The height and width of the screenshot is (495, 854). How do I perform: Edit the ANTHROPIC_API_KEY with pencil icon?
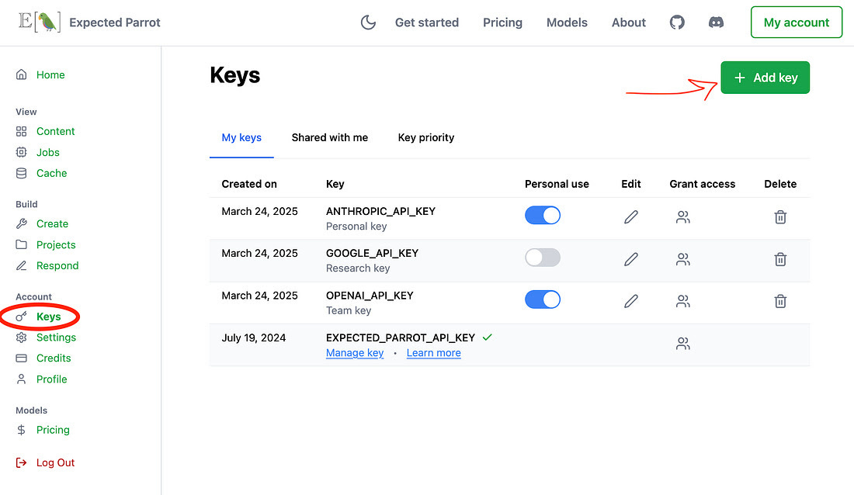click(x=630, y=216)
